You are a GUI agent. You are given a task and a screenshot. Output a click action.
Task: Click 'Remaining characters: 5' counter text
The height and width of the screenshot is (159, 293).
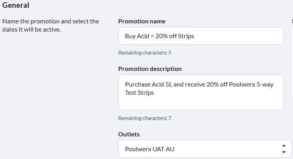coord(144,53)
